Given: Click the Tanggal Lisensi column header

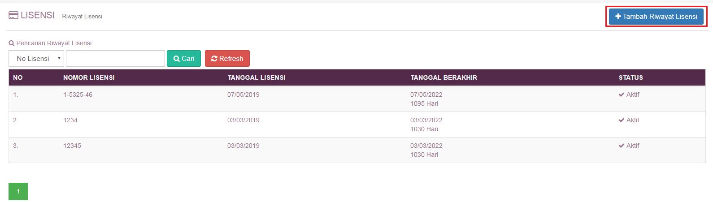Looking at the screenshot, I should point(256,77).
